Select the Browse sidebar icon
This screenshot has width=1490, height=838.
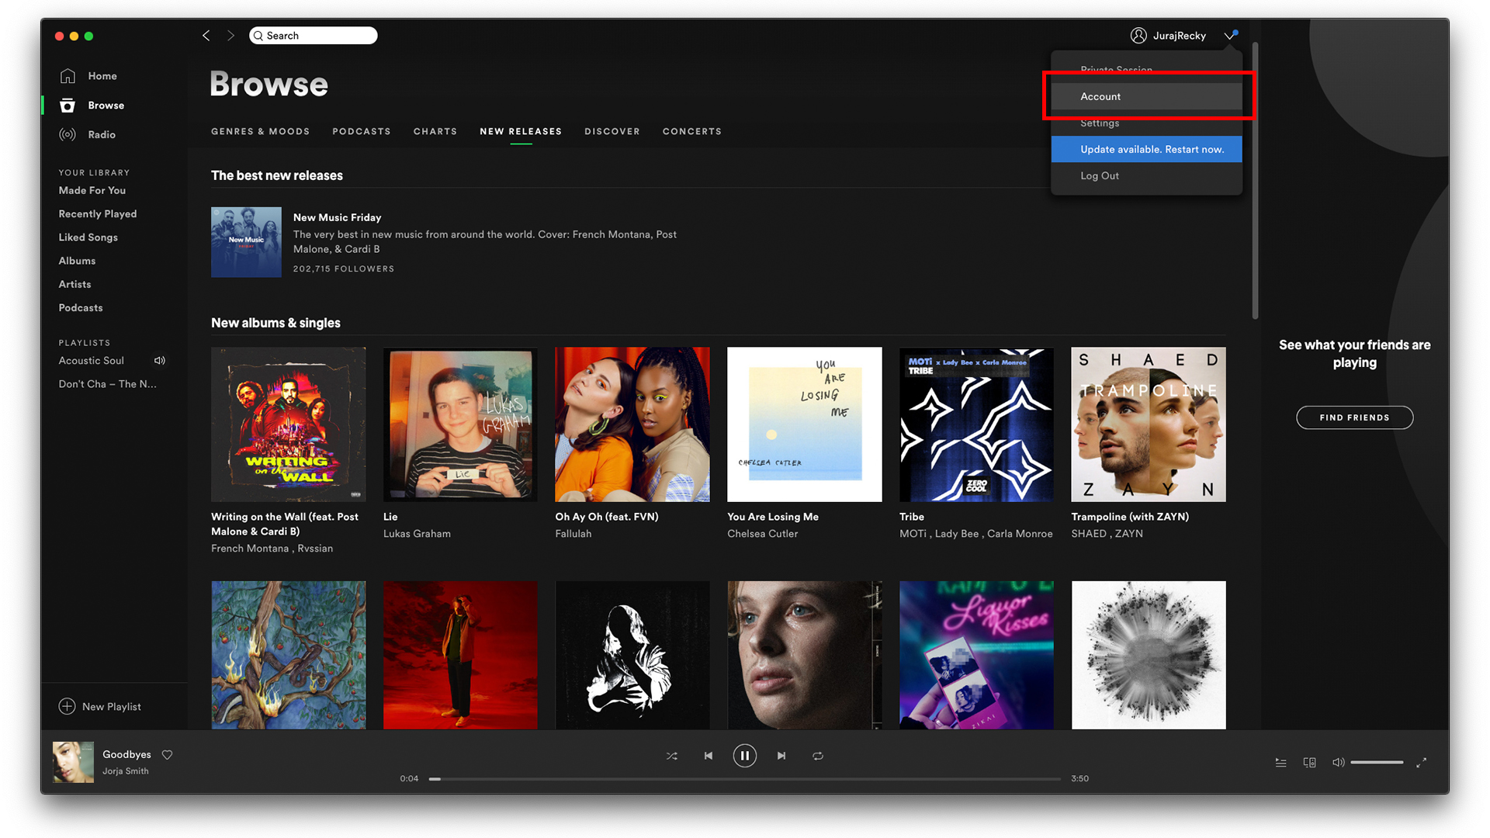[x=68, y=106]
